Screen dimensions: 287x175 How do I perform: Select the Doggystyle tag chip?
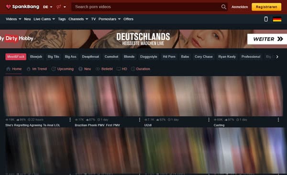[x=149, y=57]
